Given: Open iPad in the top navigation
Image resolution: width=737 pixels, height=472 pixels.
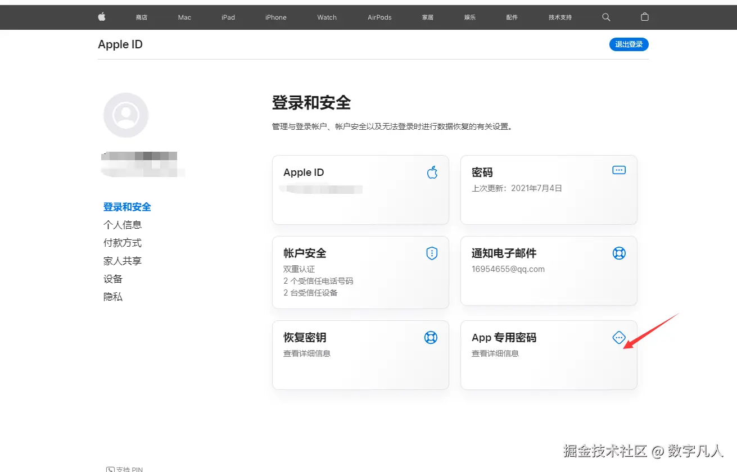Looking at the screenshot, I should [x=228, y=17].
